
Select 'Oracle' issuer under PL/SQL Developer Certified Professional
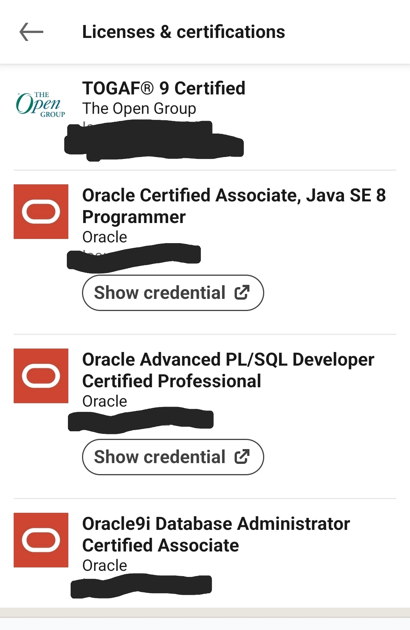[x=105, y=401]
